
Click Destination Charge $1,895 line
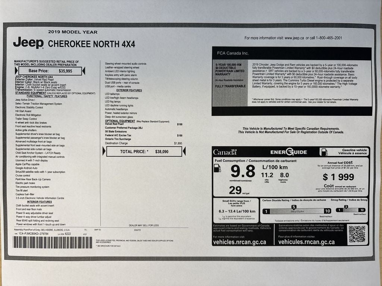point(144,143)
